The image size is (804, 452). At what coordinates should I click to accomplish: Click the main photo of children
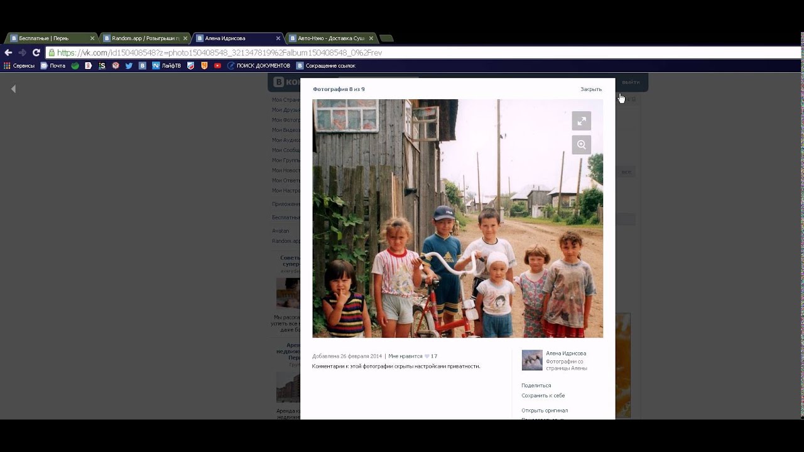click(457, 218)
